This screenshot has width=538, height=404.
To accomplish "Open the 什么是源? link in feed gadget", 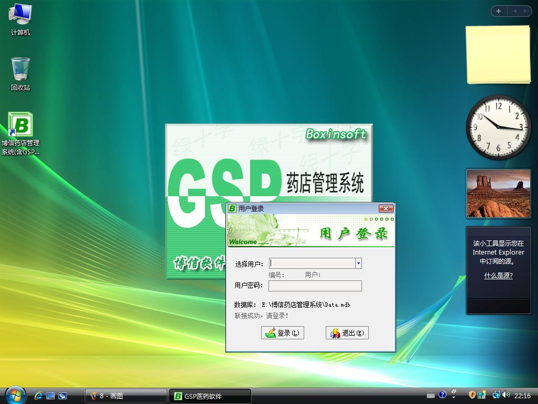I will pos(498,276).
